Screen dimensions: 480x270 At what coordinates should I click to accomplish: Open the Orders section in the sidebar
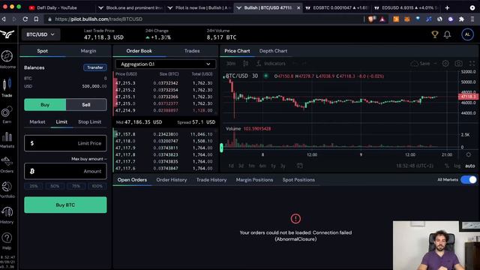[7, 165]
